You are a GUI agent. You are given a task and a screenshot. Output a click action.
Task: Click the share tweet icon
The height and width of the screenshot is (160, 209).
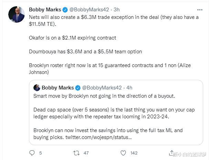tap(171, 152)
